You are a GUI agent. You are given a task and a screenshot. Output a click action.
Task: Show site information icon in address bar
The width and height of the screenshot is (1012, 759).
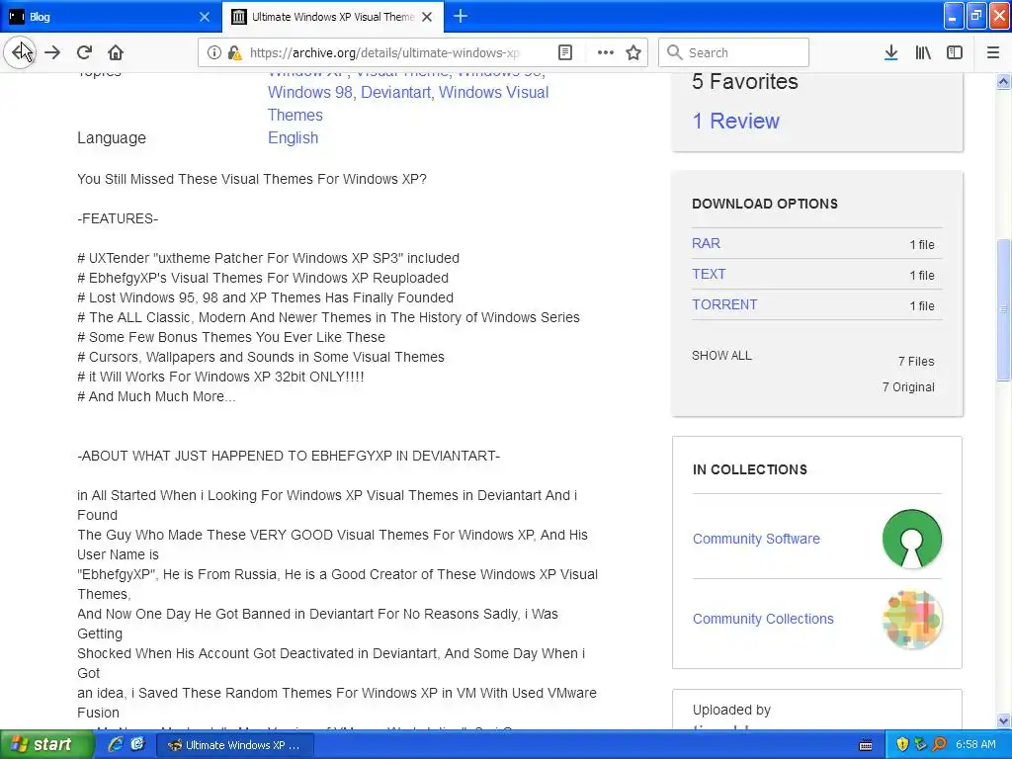click(214, 52)
